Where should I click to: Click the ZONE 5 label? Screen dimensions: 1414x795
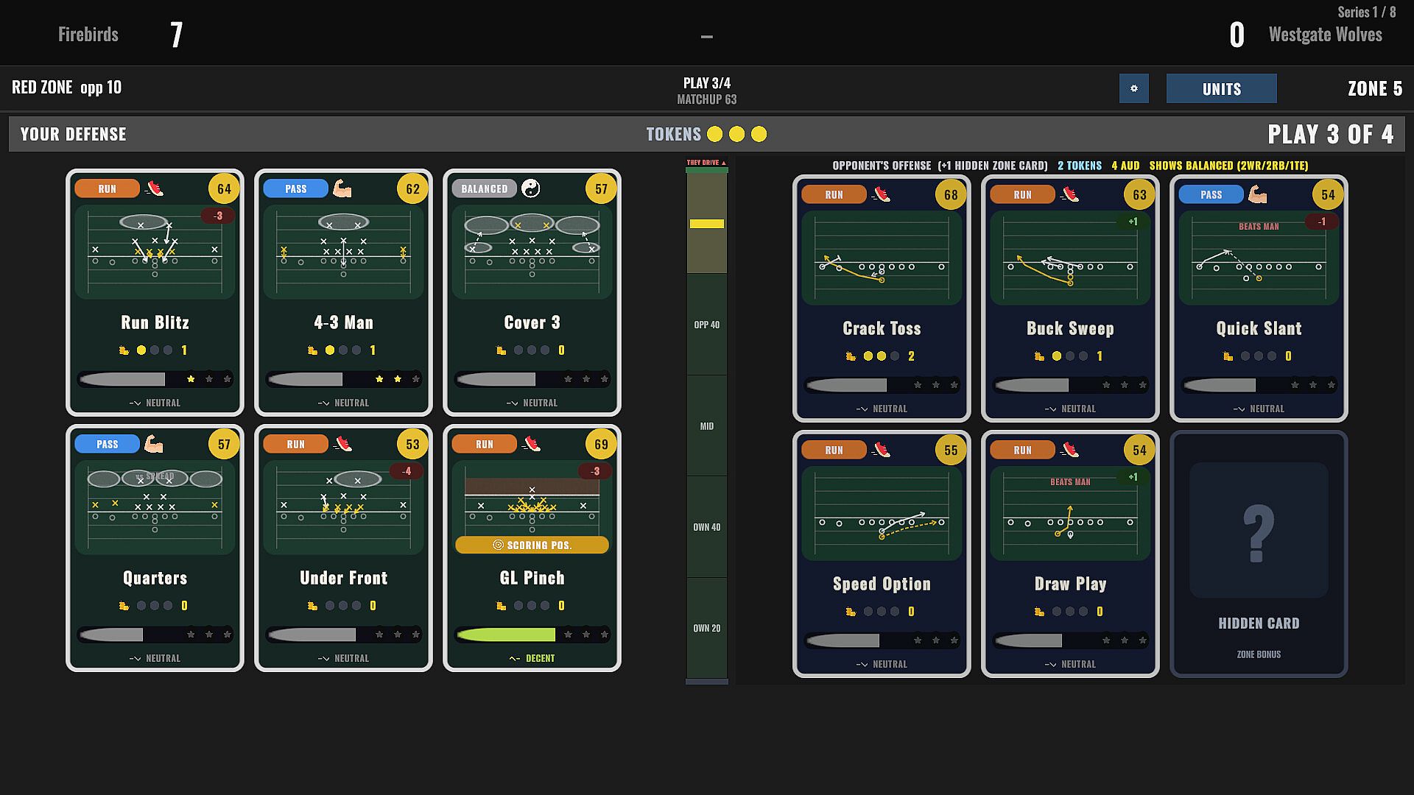click(x=1374, y=88)
